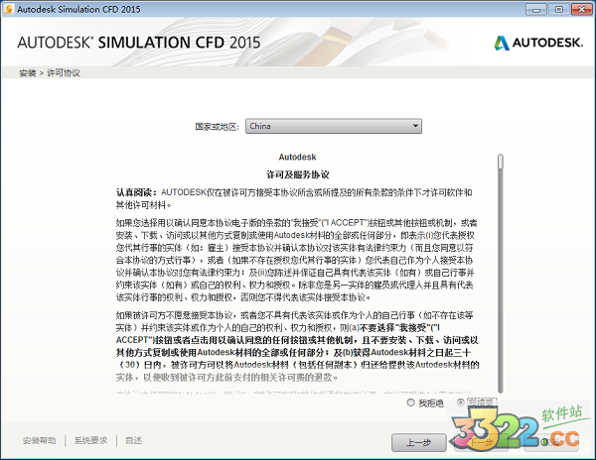Viewport: 596px width, 460px height.
Task: Open the 安装帮助 installation help link
Action: tap(39, 440)
